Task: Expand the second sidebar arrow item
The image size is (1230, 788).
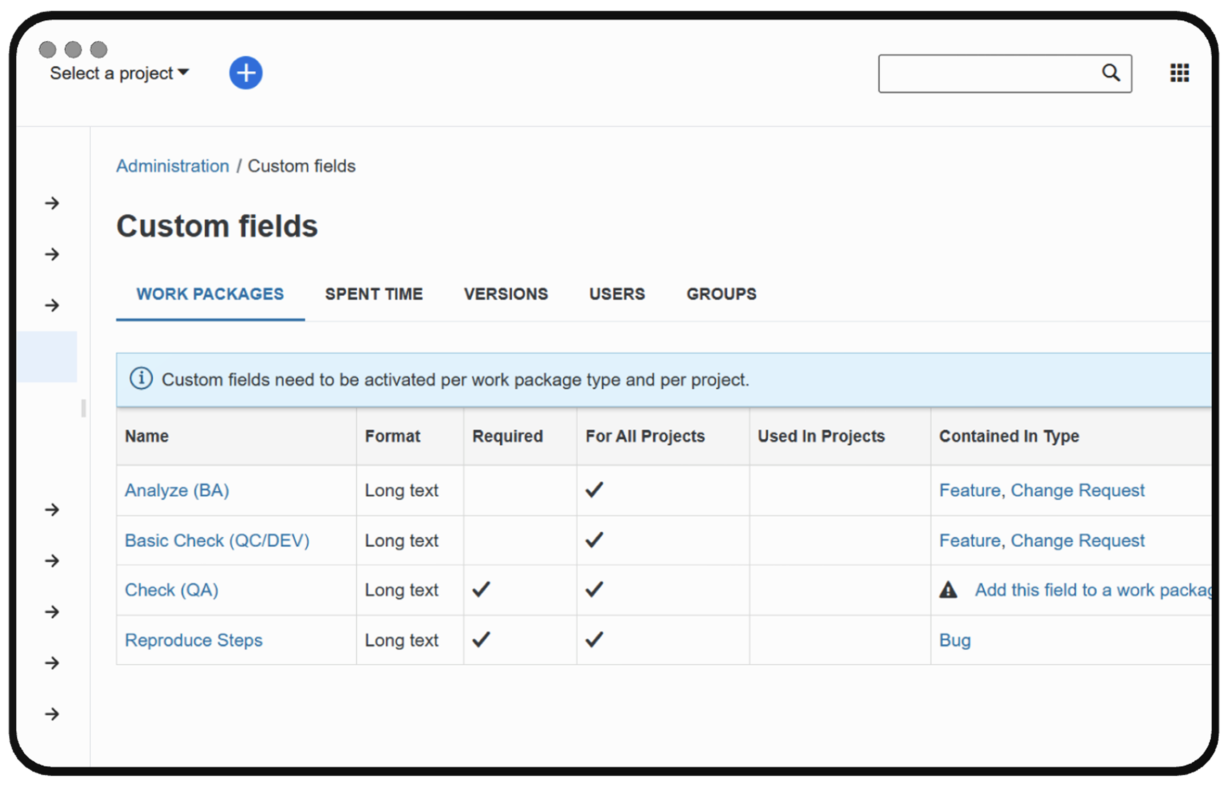Action: click(52, 254)
